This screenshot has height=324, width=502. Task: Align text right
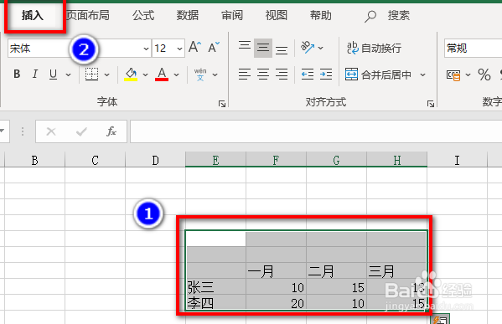[x=282, y=75]
